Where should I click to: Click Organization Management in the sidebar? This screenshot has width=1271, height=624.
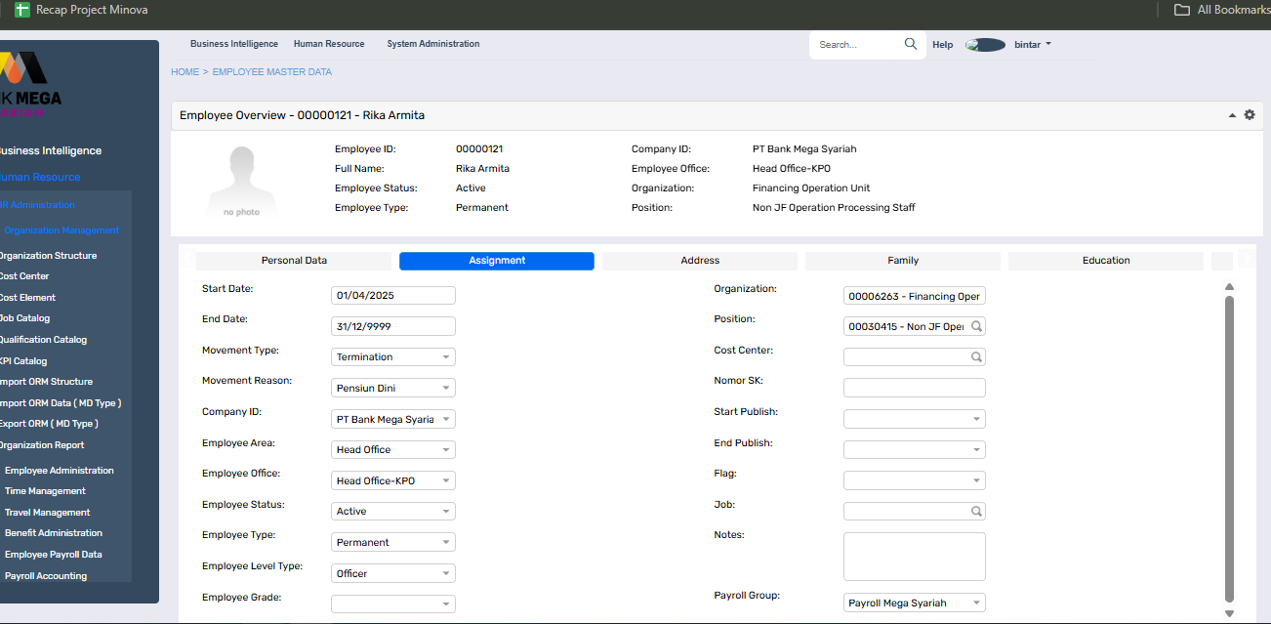click(x=61, y=230)
